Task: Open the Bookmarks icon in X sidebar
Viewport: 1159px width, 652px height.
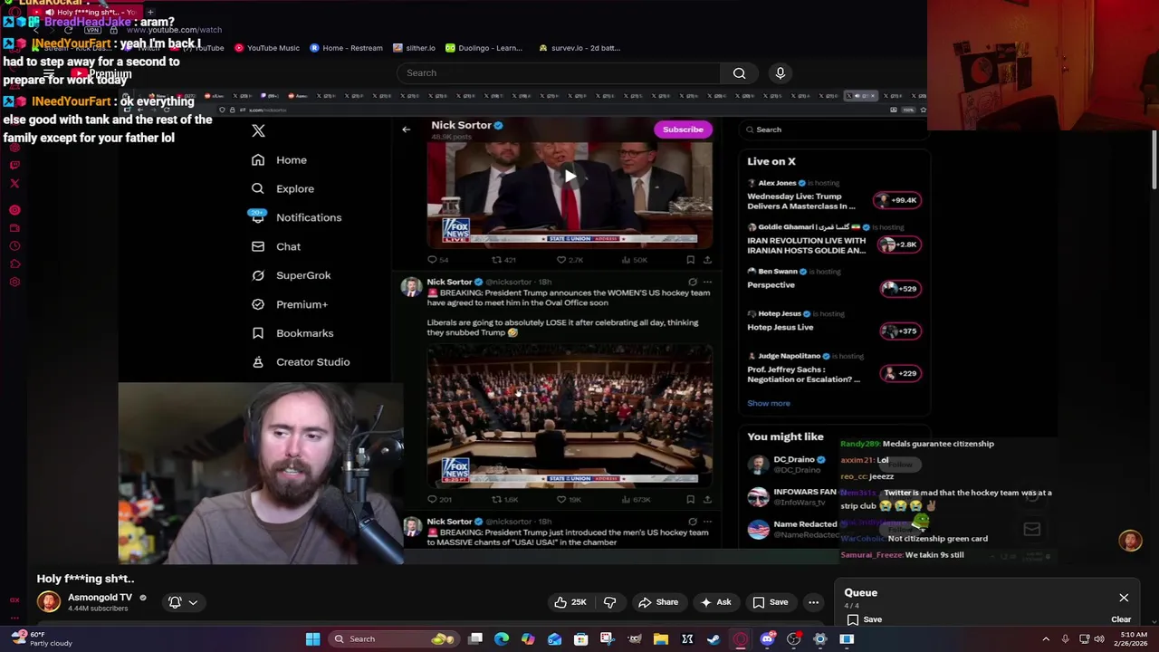Action: point(258,333)
